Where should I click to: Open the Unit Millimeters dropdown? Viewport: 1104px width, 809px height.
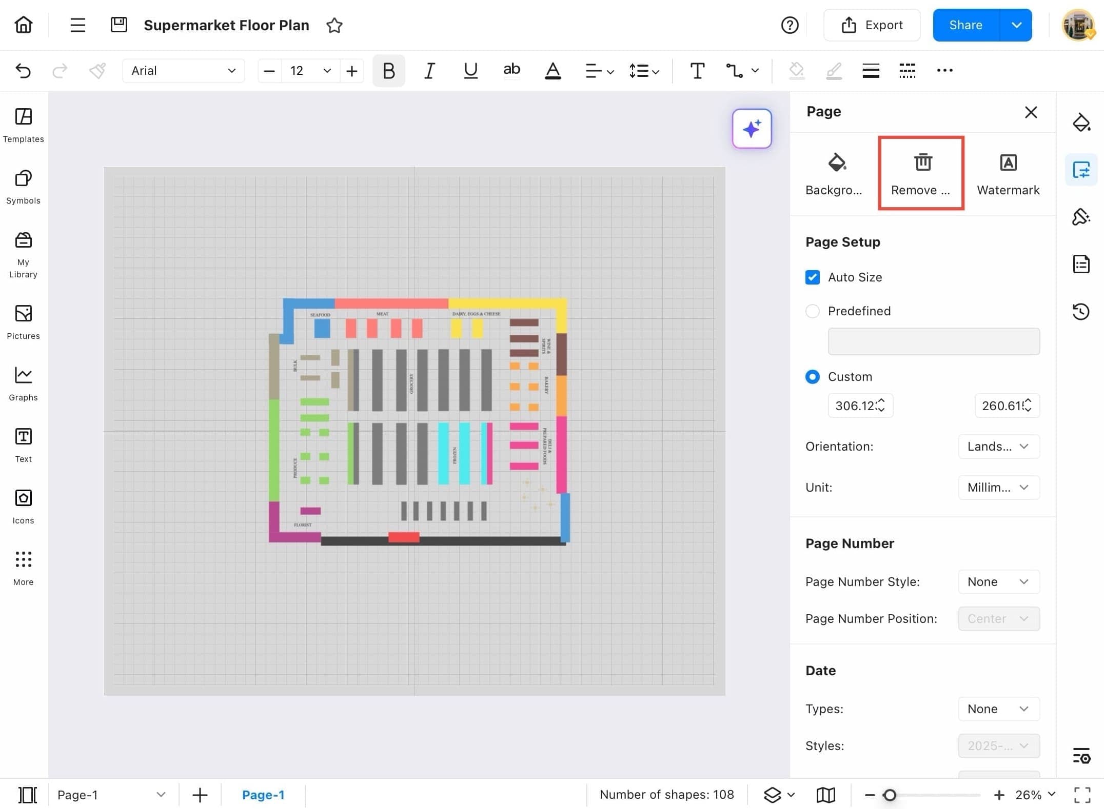[x=998, y=488]
